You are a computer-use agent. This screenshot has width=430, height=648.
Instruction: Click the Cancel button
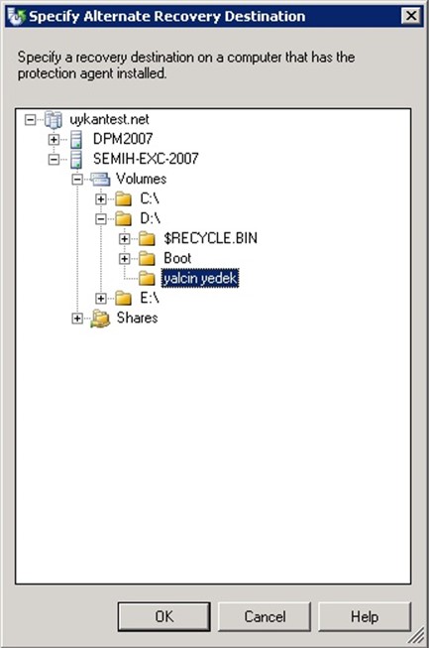(x=265, y=616)
